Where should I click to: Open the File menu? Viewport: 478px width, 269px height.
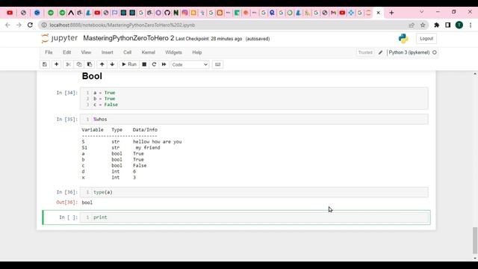[49, 52]
